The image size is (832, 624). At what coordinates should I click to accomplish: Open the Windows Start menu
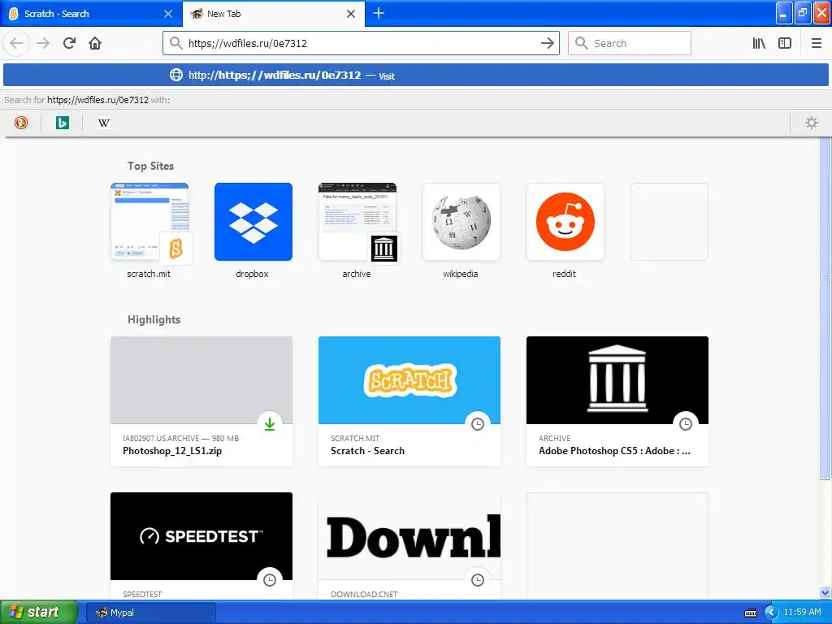tap(39, 612)
